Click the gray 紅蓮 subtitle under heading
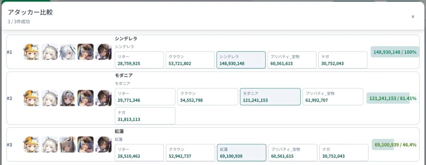 pyautogui.click(x=119, y=139)
